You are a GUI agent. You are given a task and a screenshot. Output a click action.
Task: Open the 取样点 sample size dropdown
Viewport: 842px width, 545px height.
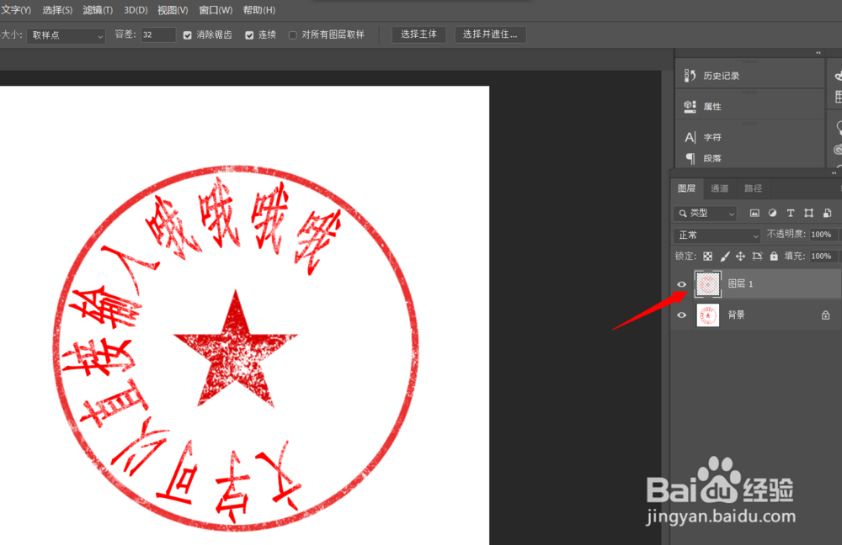click(67, 34)
